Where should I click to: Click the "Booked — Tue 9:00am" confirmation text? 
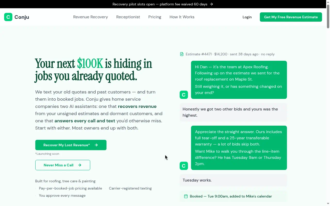coord(231,196)
